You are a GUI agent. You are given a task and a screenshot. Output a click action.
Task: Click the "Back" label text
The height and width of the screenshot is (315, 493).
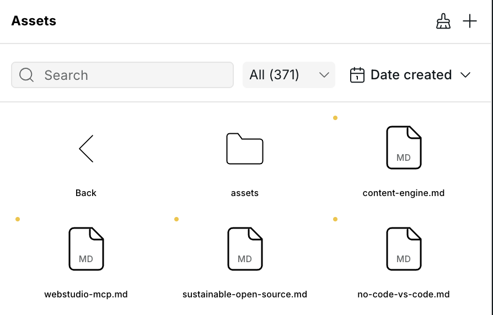click(x=86, y=193)
